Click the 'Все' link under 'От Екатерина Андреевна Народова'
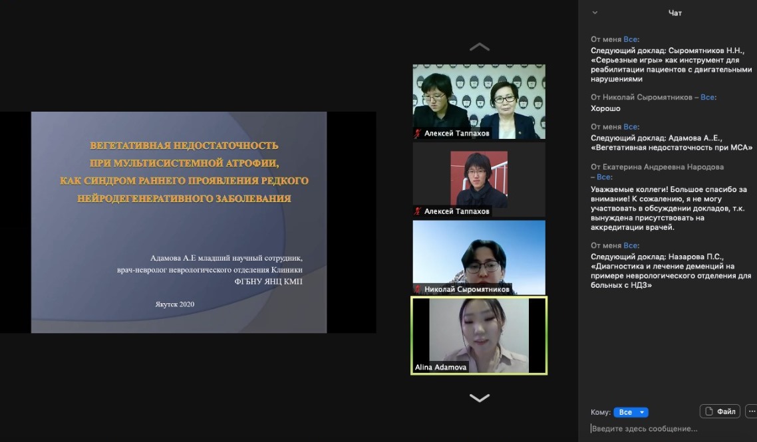 603,177
